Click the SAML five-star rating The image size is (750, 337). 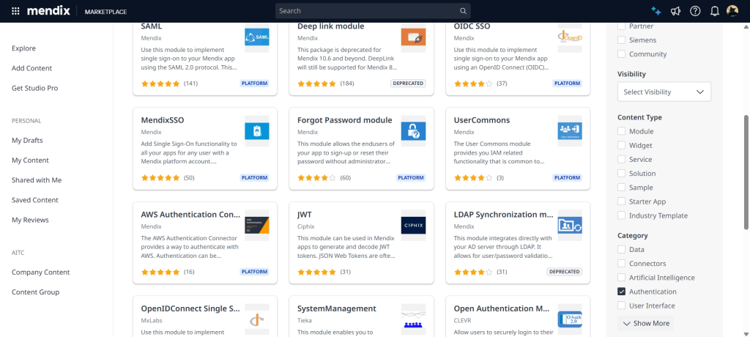[x=160, y=84]
